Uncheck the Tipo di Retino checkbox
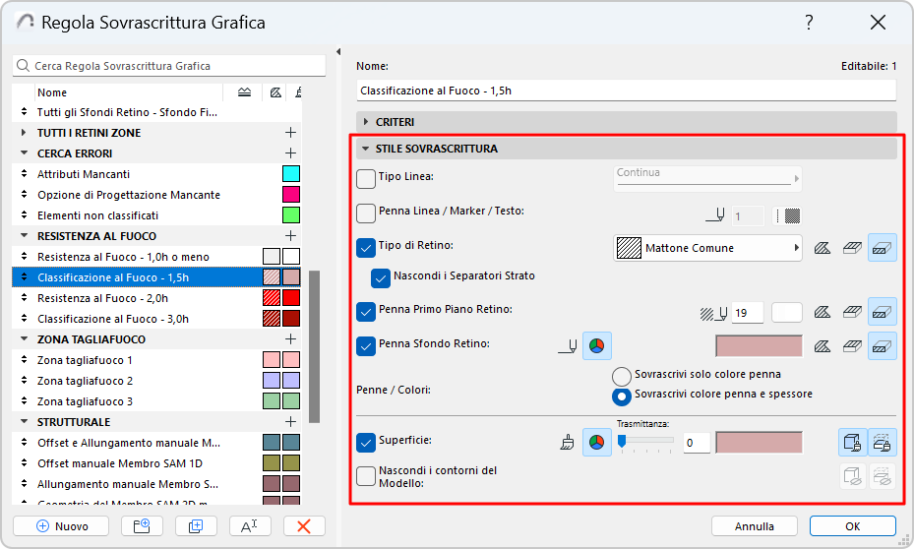Viewport: 914px width, 549px height. (x=365, y=248)
